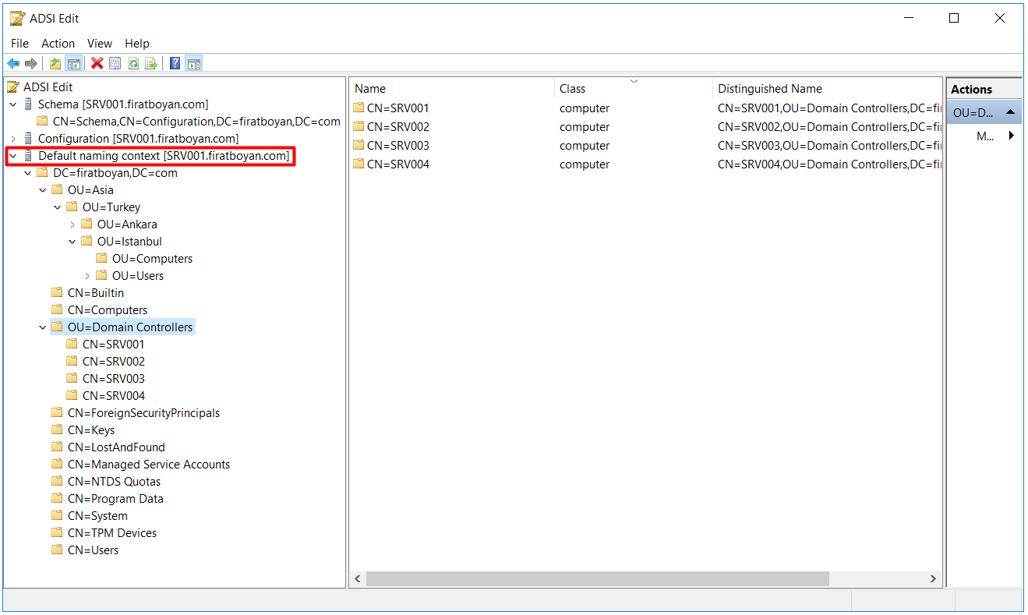
Task: Click the red Delete toolbar icon
Action: point(97,64)
